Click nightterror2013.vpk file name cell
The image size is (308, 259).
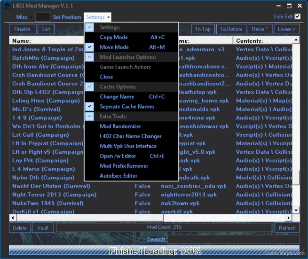tap(189, 195)
